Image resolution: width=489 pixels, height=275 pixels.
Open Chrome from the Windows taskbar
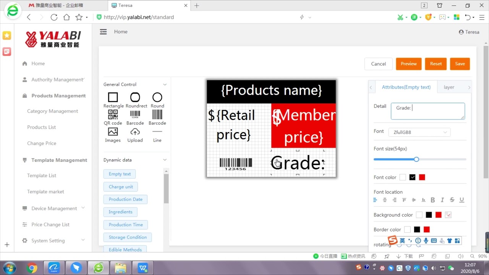[32, 268]
